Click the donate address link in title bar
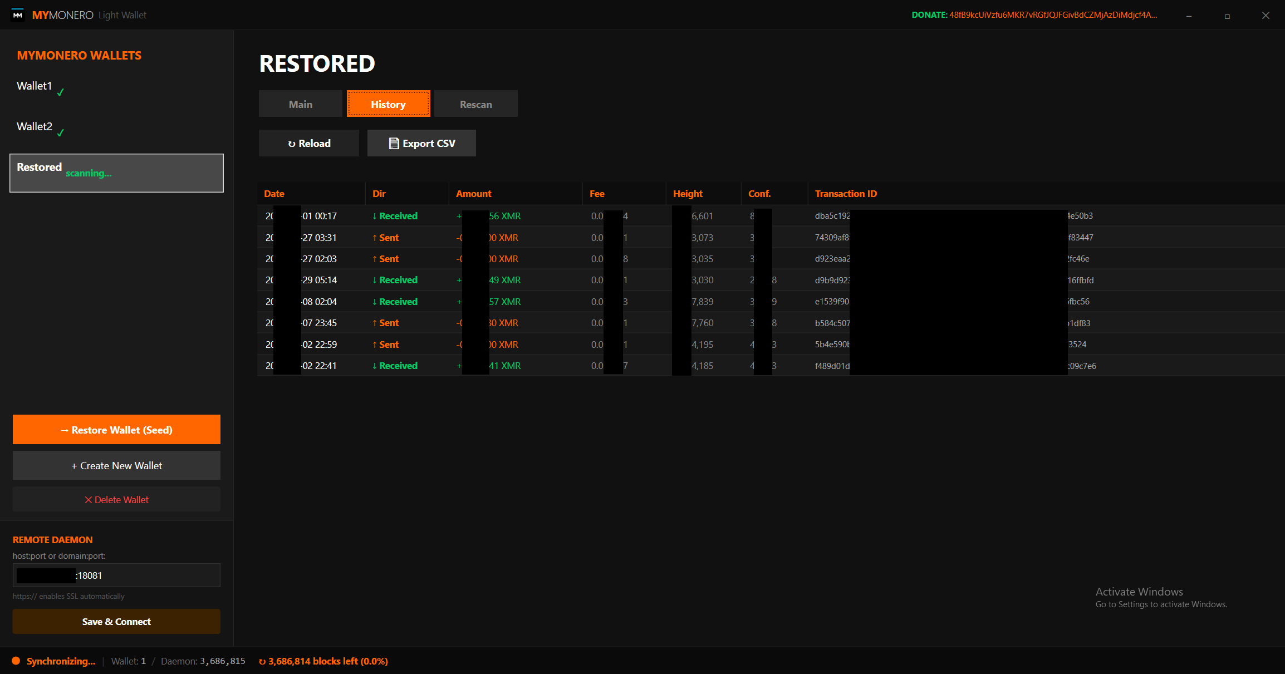Image resolution: width=1285 pixels, height=674 pixels. [1053, 15]
